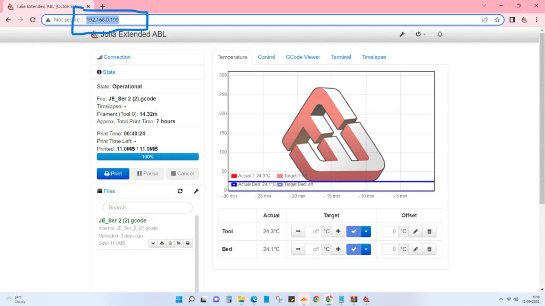Expand Bed target temperature preset dropdown
The image size is (545, 306).
click(366, 249)
